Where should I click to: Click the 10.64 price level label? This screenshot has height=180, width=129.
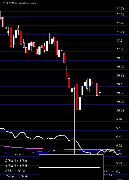pos(120,75)
